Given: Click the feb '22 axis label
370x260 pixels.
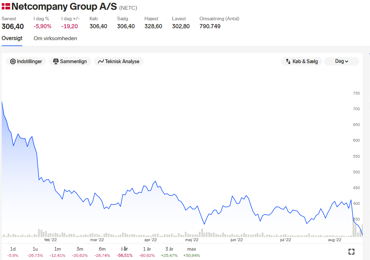Looking at the screenshot, I should coord(51,240).
